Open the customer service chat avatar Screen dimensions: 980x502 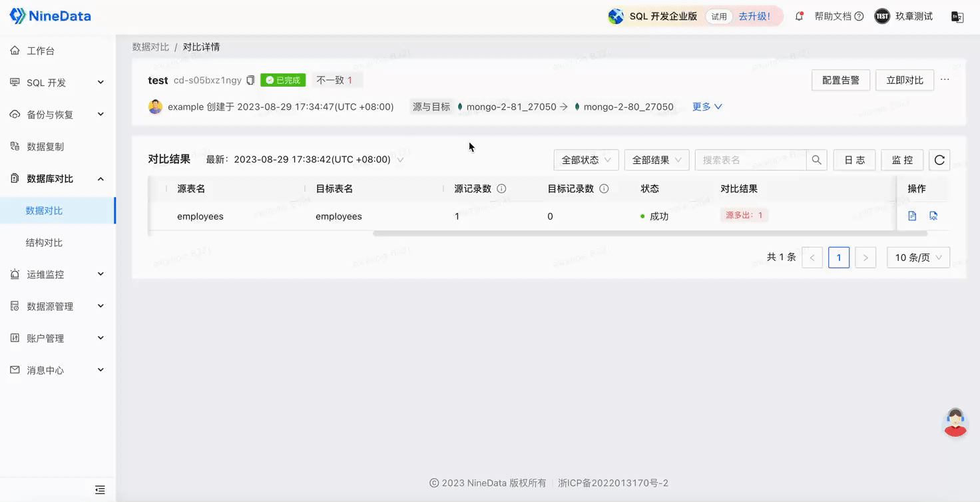(955, 422)
